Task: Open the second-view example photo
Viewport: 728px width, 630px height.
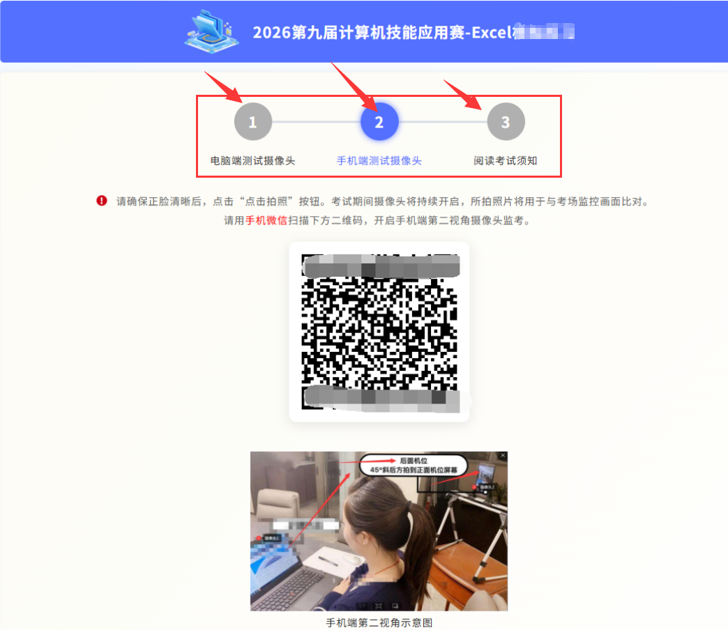Action: pos(379,531)
